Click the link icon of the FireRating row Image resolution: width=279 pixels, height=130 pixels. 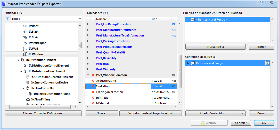174,86
